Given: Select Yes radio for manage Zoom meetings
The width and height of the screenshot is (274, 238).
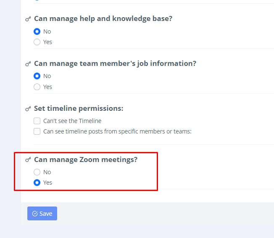Looking at the screenshot, I should [37, 183].
